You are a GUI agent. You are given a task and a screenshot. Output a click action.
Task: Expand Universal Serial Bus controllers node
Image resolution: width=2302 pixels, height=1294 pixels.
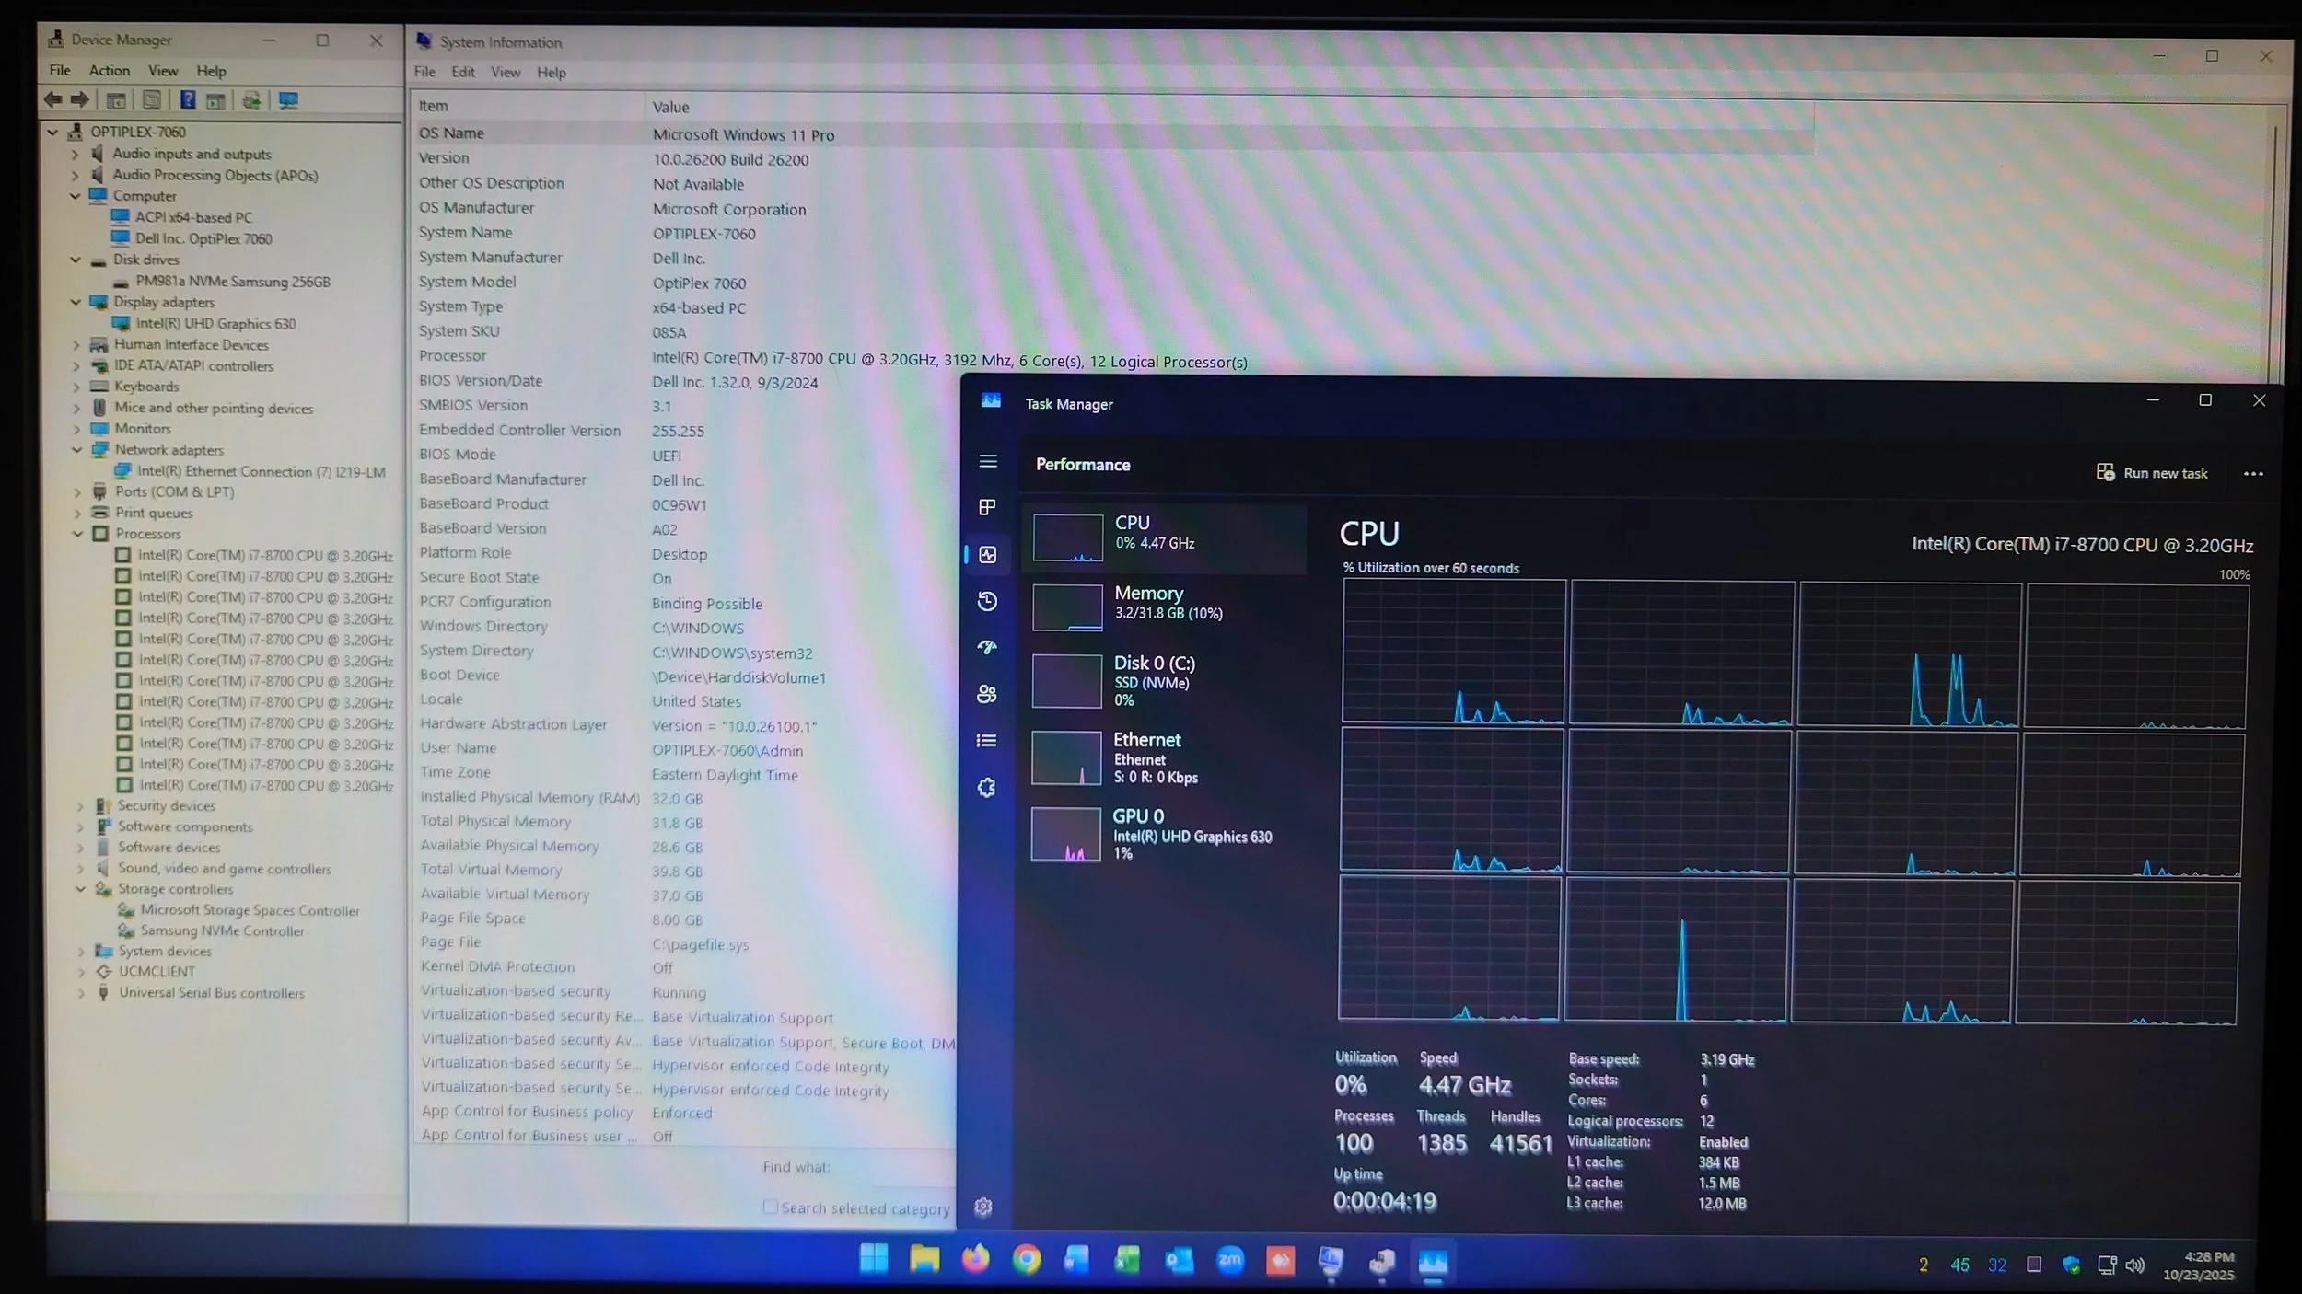[81, 993]
